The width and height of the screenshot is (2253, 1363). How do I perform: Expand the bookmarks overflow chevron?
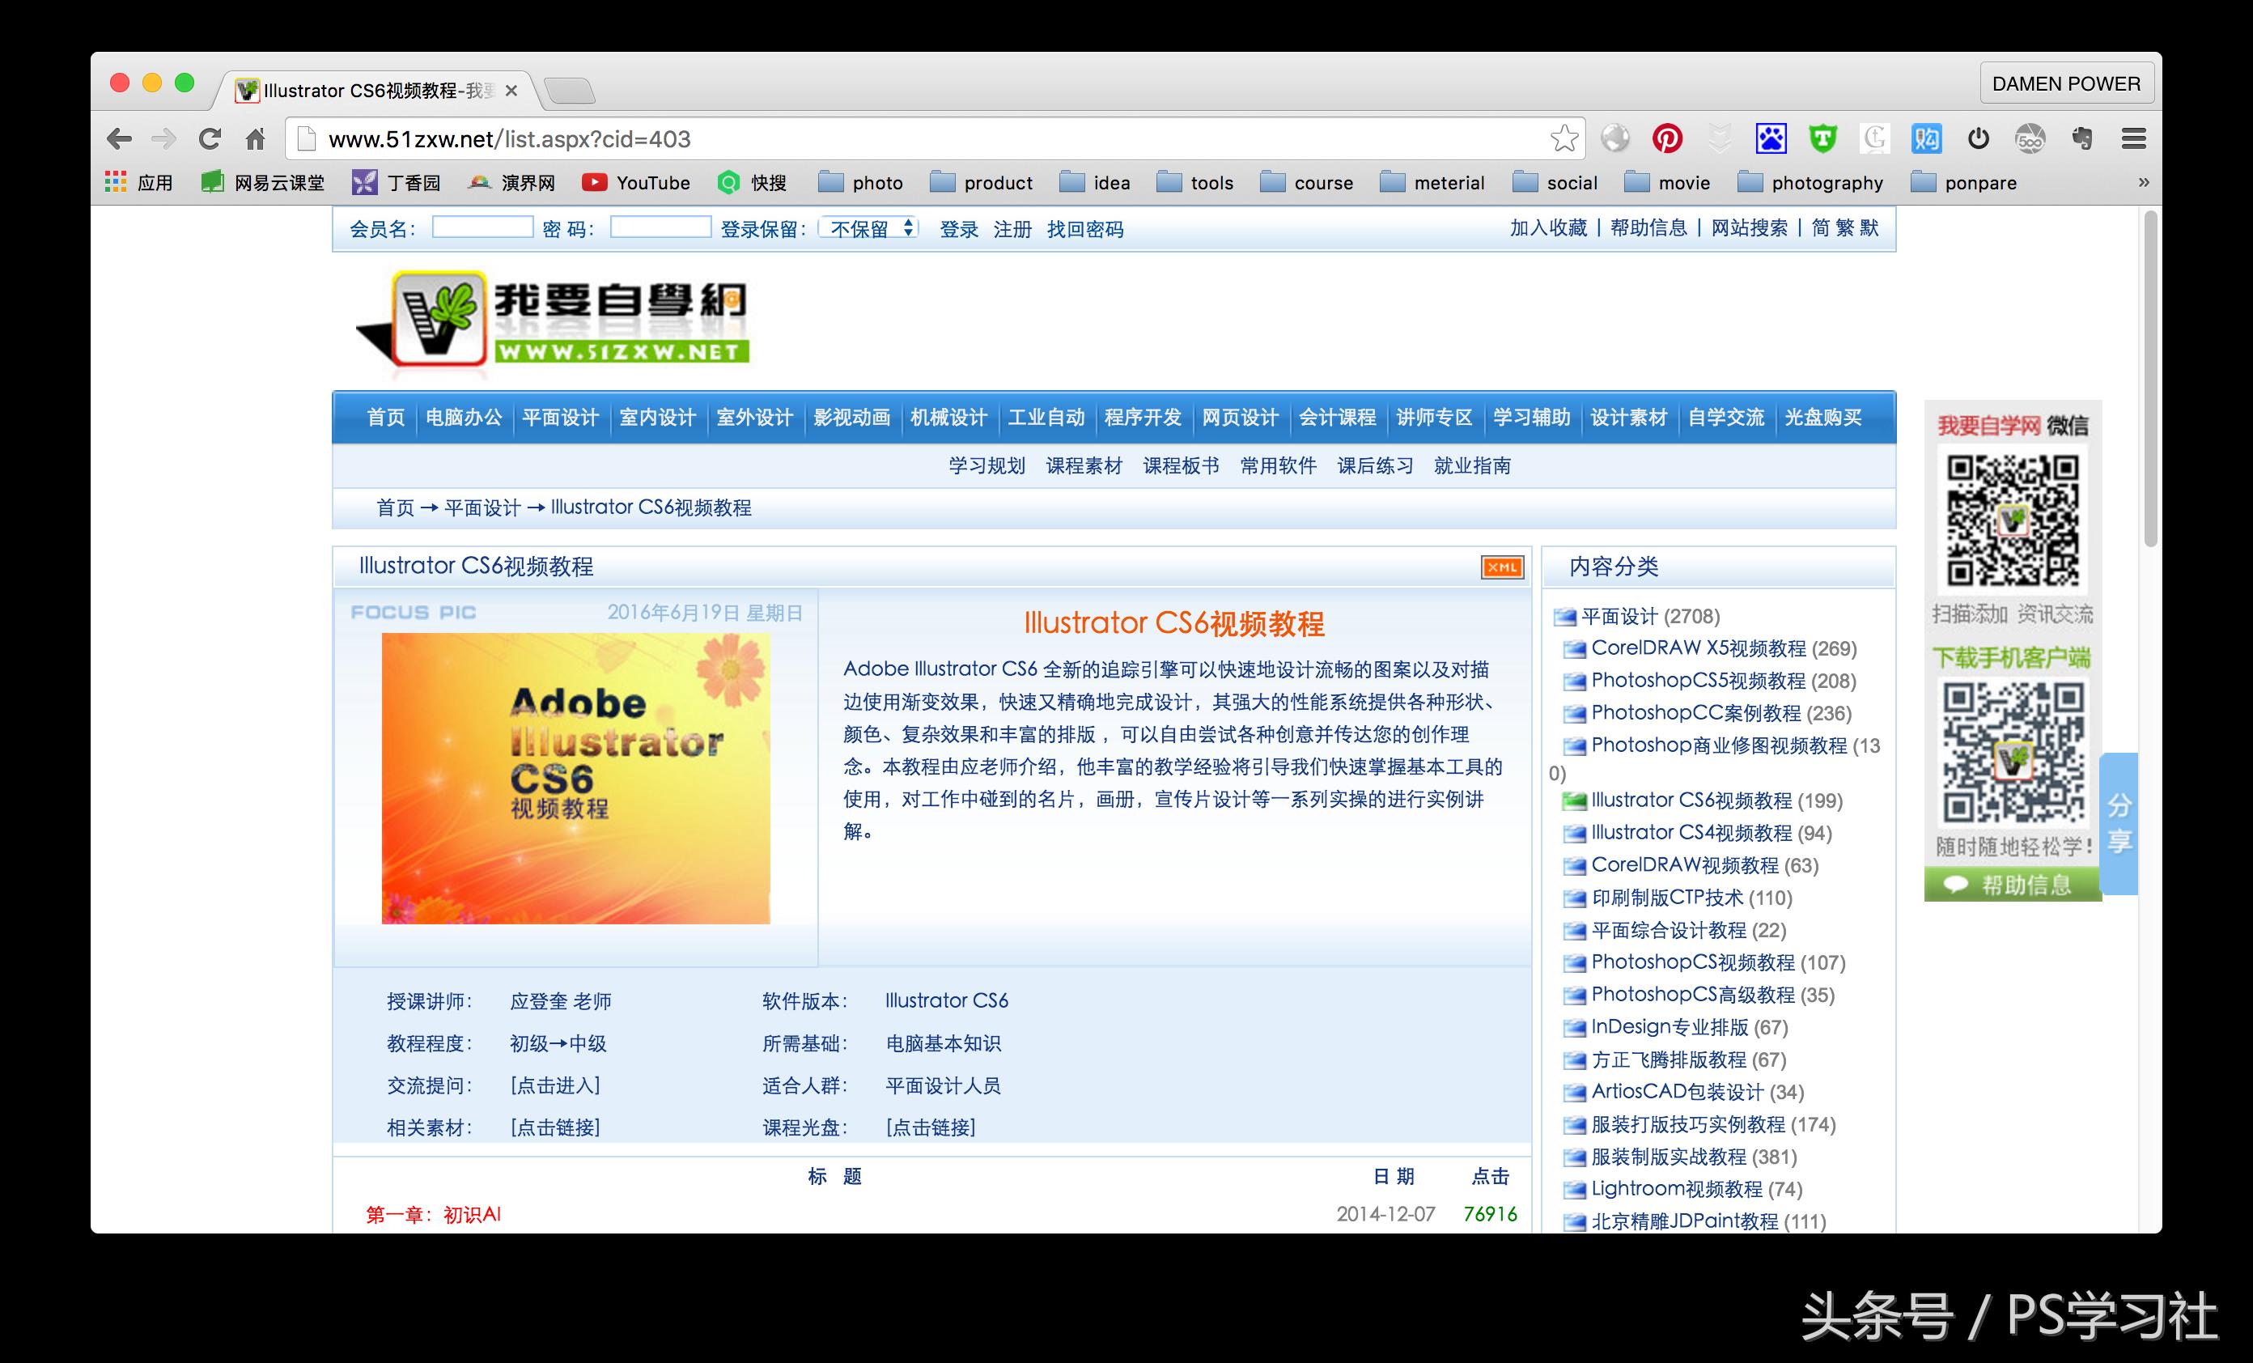(x=2145, y=182)
